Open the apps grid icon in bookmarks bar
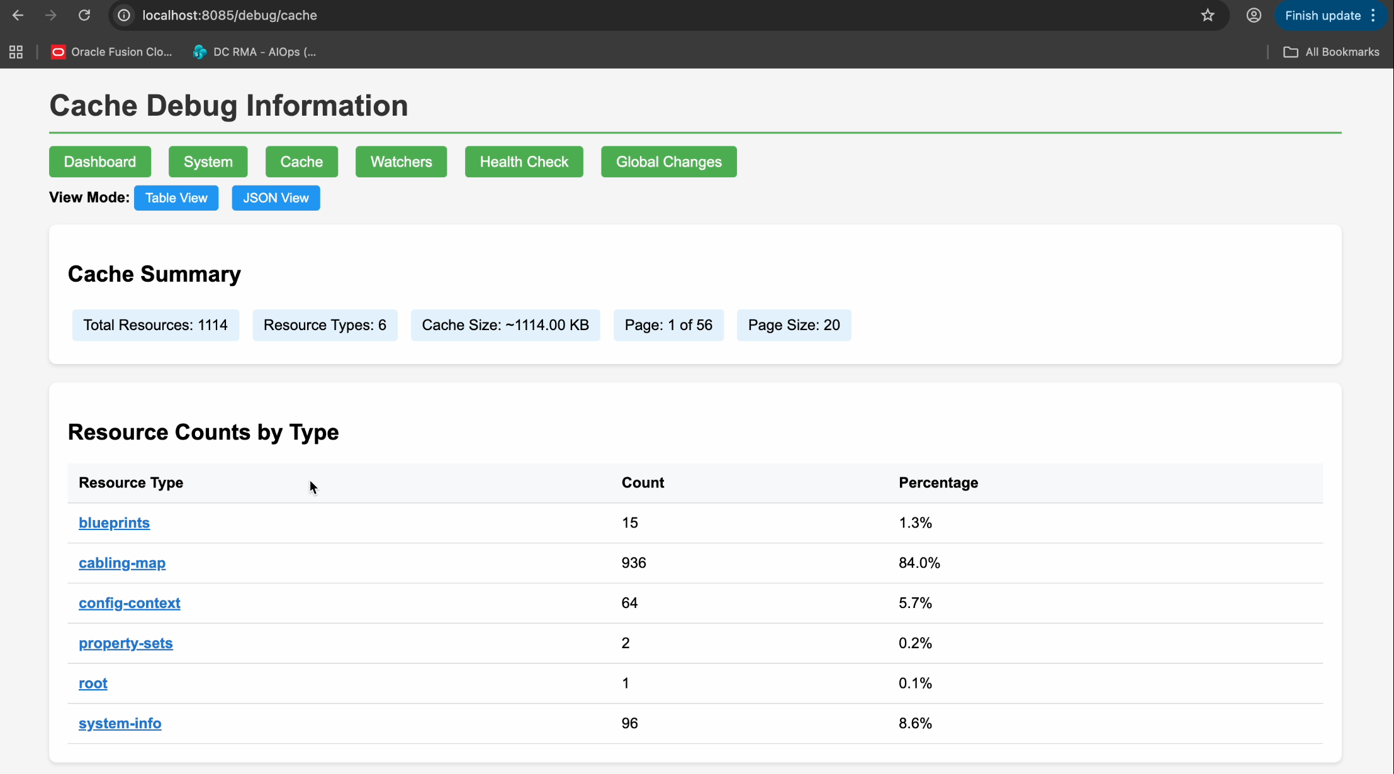The height and width of the screenshot is (774, 1394). coord(16,52)
